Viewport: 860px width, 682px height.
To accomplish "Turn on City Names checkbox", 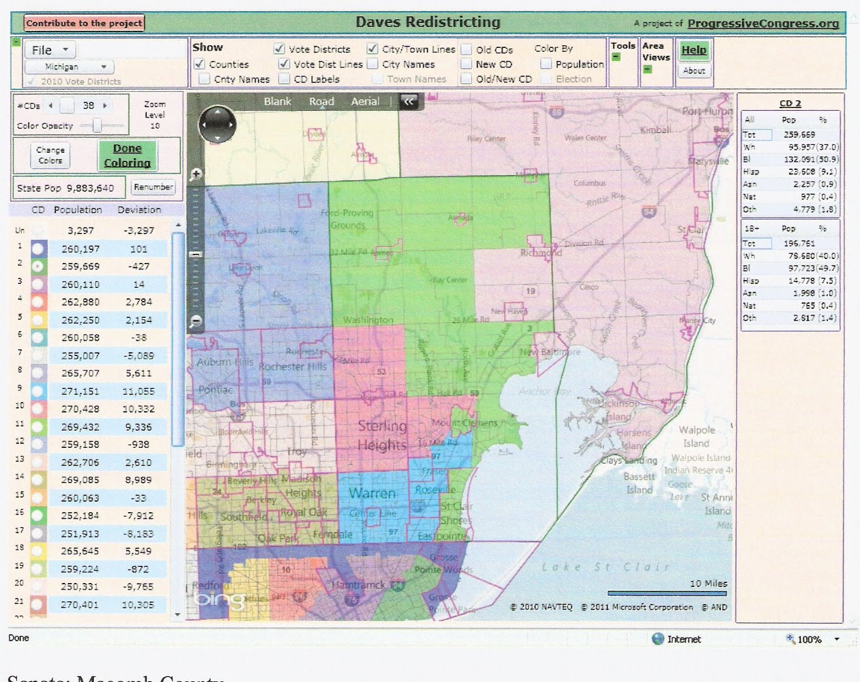I will [372, 64].
